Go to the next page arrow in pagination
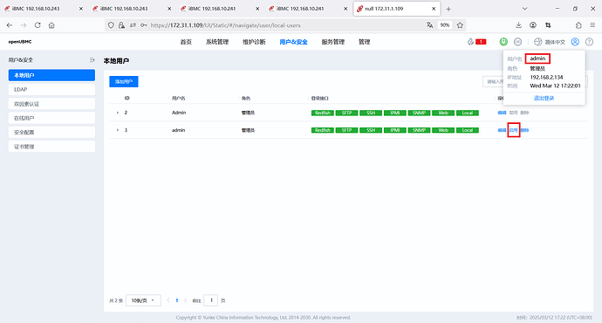The image size is (602, 323). (x=186, y=300)
